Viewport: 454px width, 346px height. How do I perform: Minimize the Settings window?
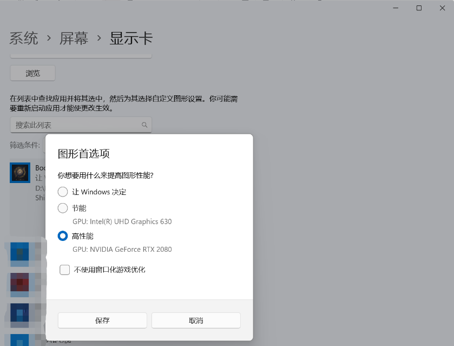click(x=396, y=8)
